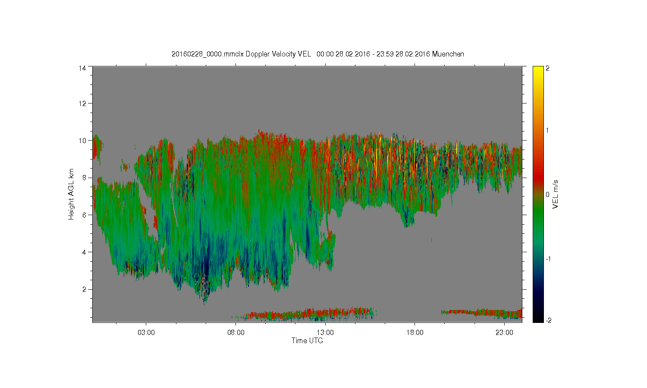Click the height tick label 6
Viewport: 647px width, 388px height.
(x=84, y=215)
